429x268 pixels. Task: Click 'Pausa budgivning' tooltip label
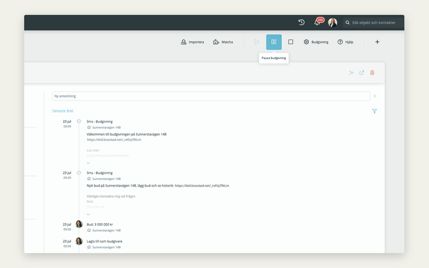[274, 58]
